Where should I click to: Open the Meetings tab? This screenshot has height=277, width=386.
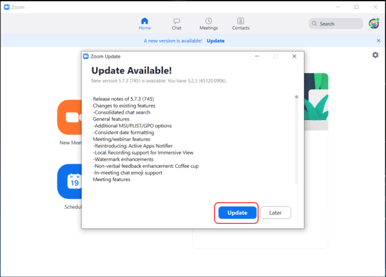(208, 24)
